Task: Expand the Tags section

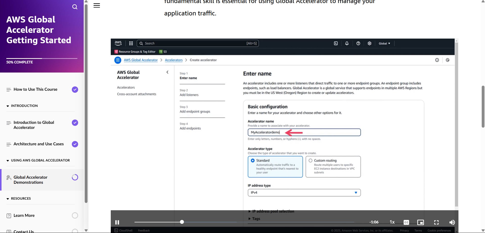Action: click(x=254, y=219)
